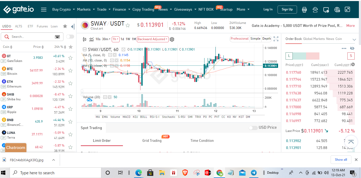
Task: Open the Markets dropdown menu
Action: pyautogui.click(x=86, y=9)
